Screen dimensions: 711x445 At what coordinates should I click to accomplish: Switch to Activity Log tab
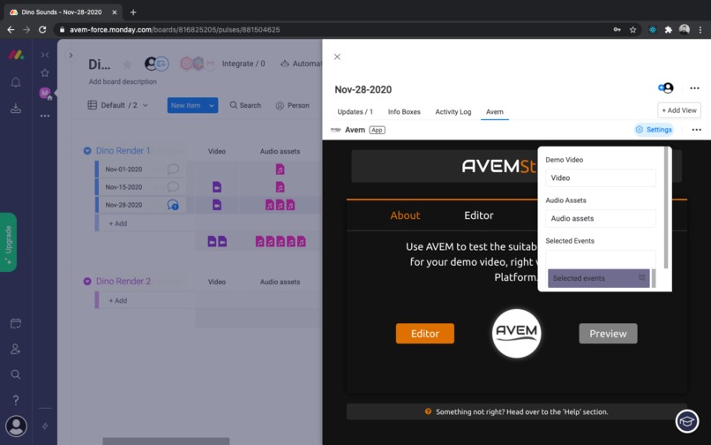[x=453, y=112]
